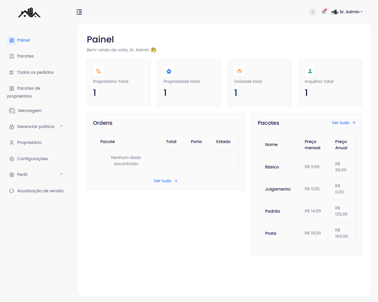Click the round image placeholder icon in header
378x302 pixels.
[313, 12]
